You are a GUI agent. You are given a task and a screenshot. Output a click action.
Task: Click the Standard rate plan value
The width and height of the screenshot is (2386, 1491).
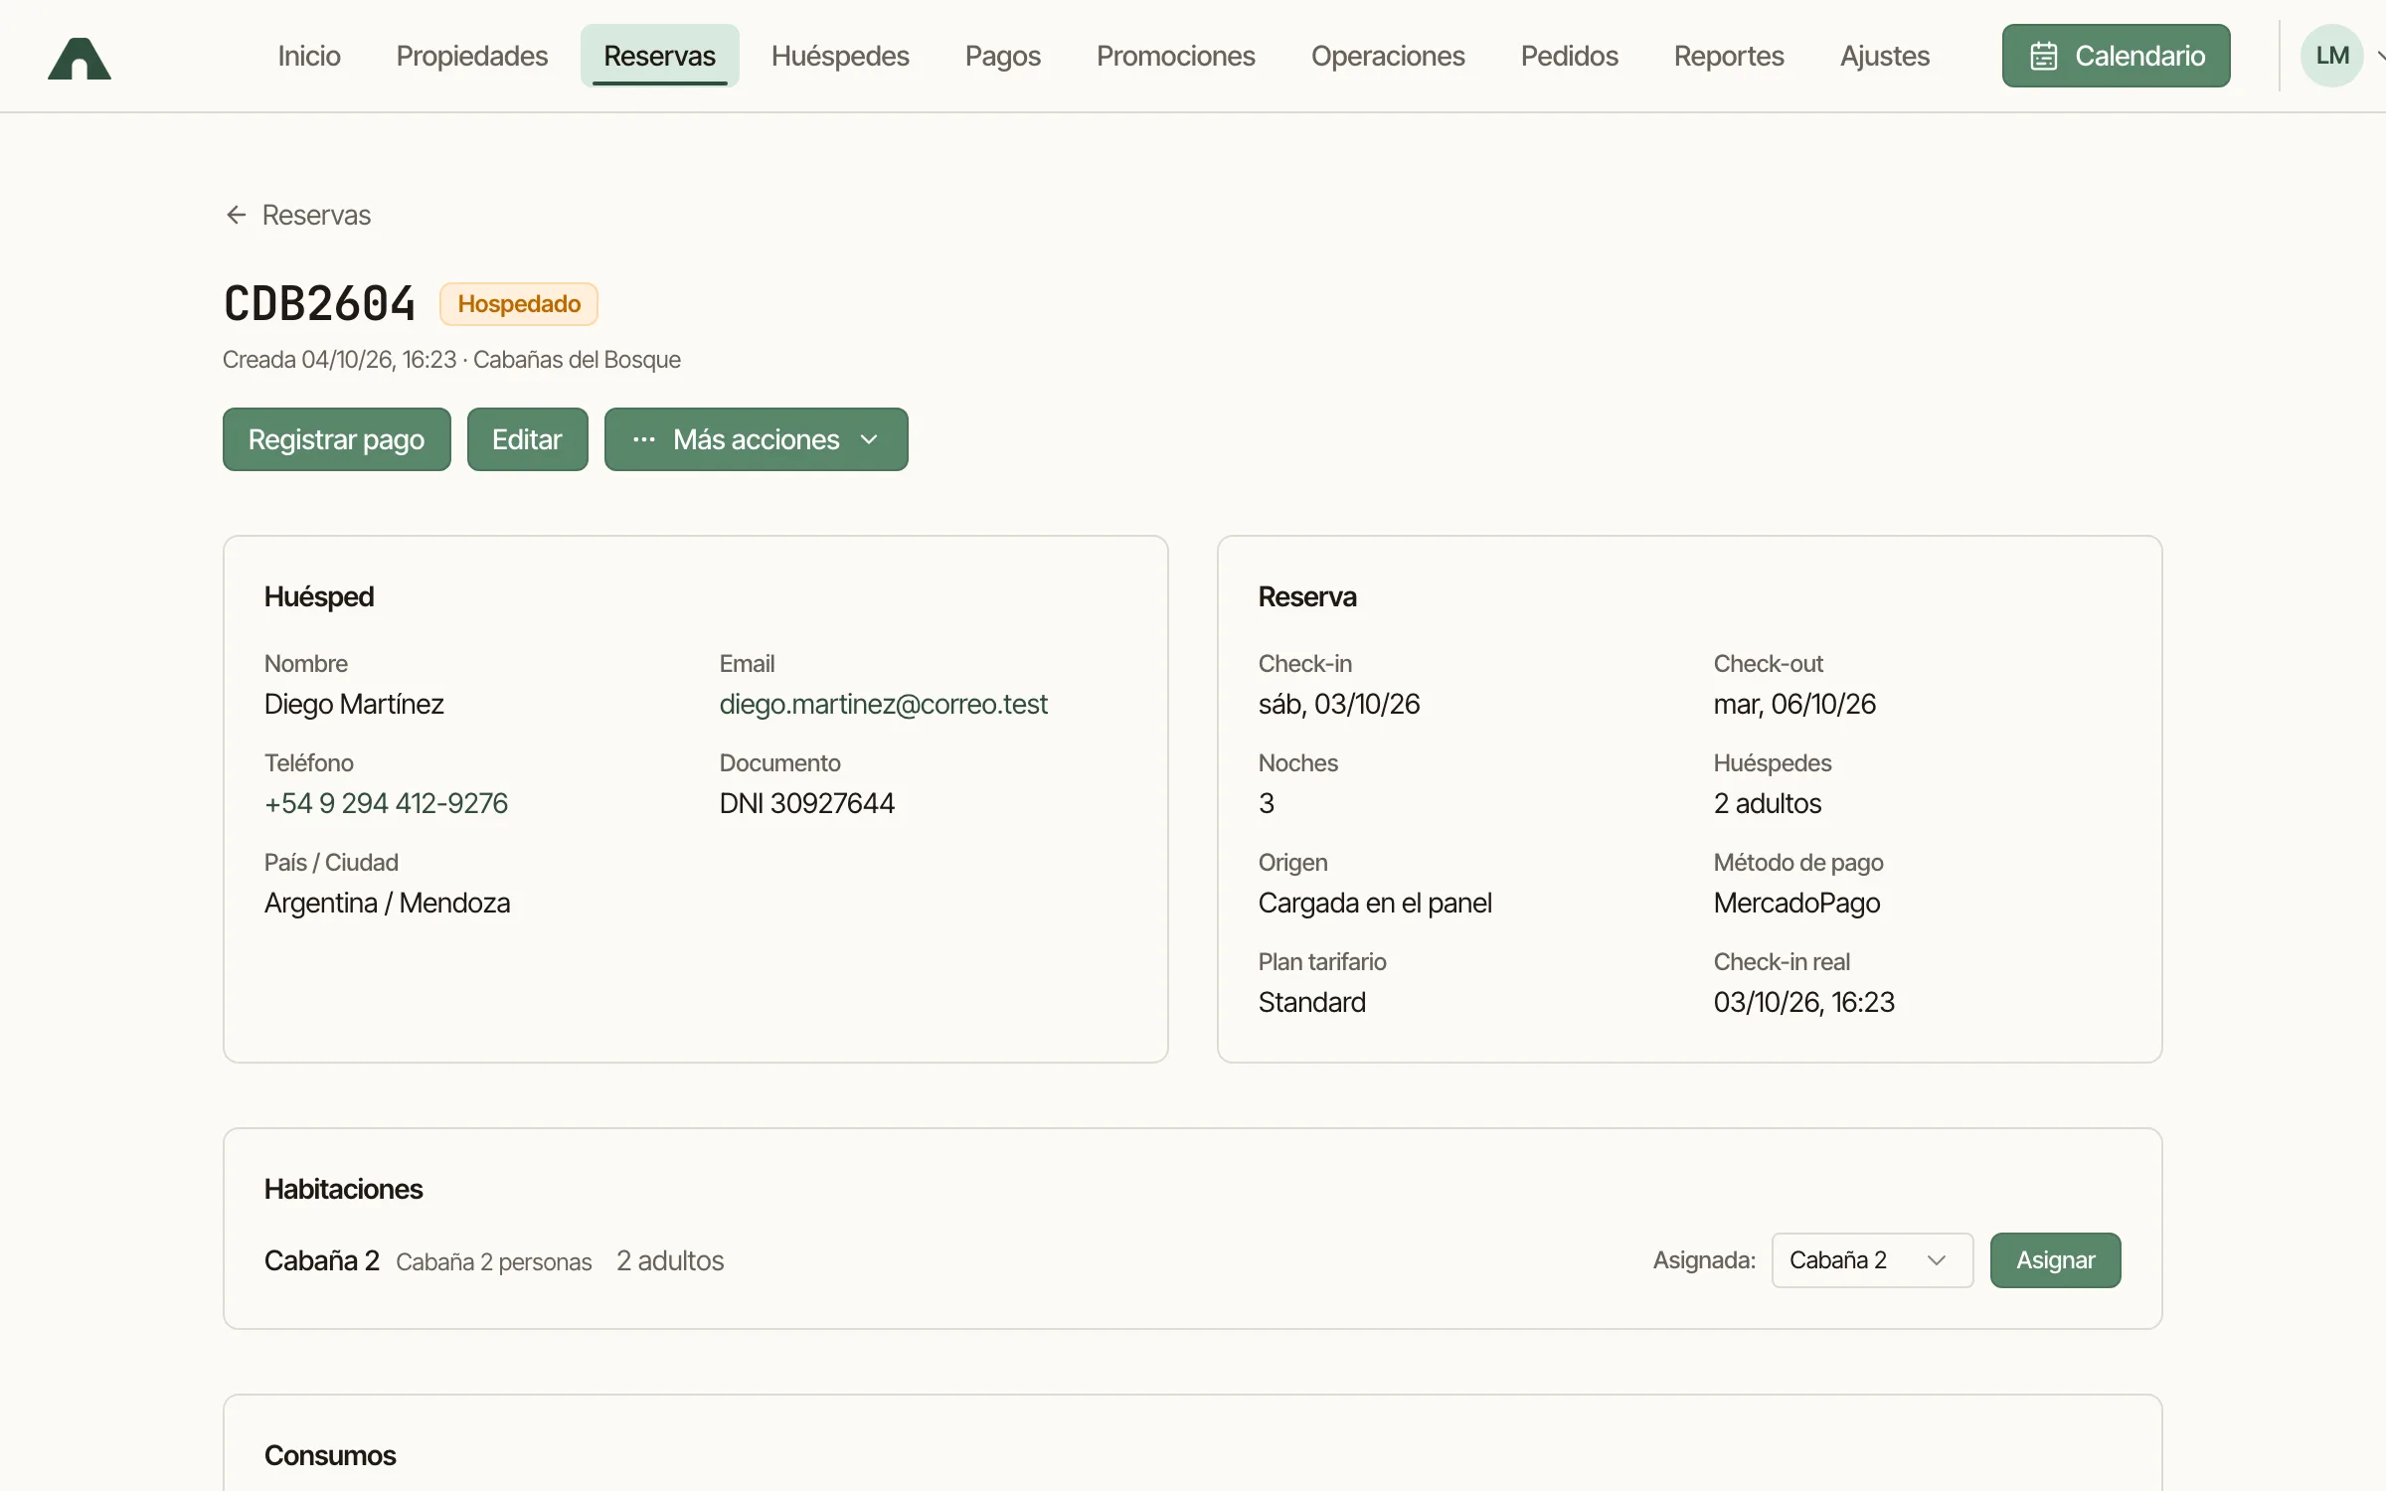(1311, 1002)
